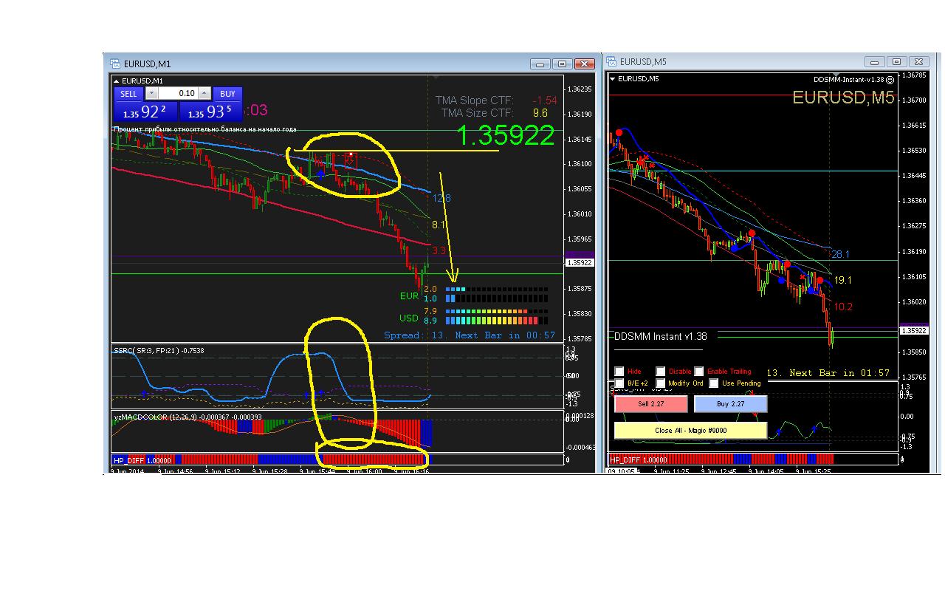
Task: Click the USD currency strength label
Action: [x=409, y=318]
